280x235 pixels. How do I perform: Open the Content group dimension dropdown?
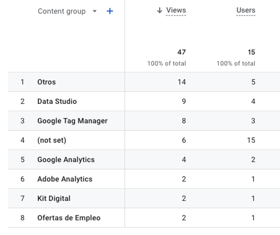point(67,12)
